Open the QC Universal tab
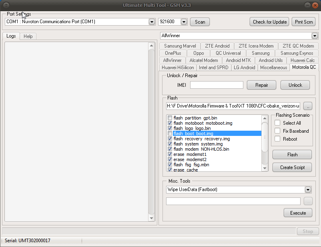 click(228, 53)
